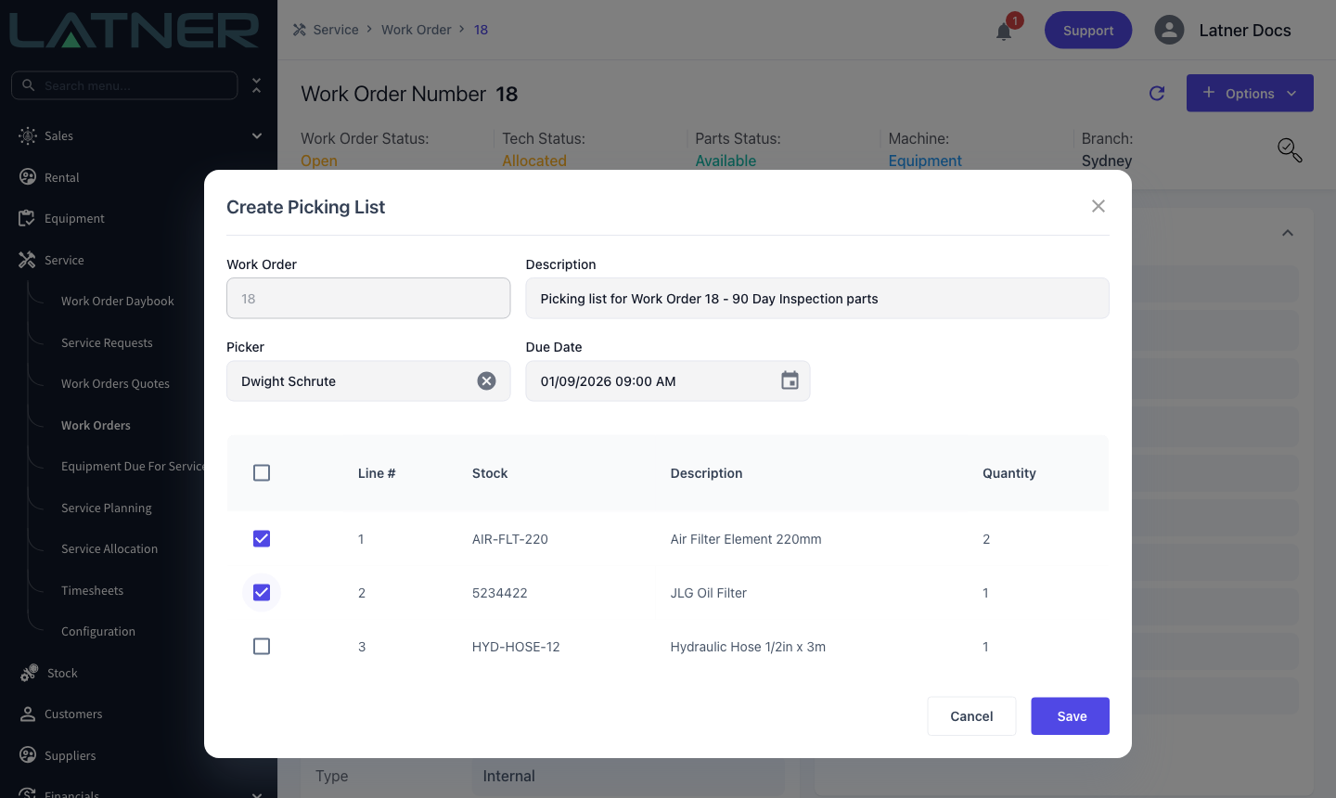1336x798 pixels.
Task: Click the Available parts status
Action: click(x=726, y=161)
